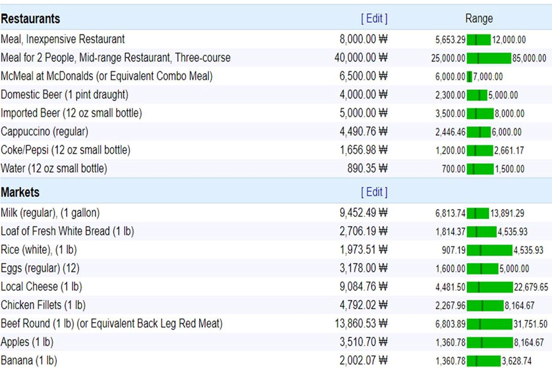Click 'Coke/Pepsi (12 oz small bottle)' label
552x368 pixels.
tap(66, 150)
